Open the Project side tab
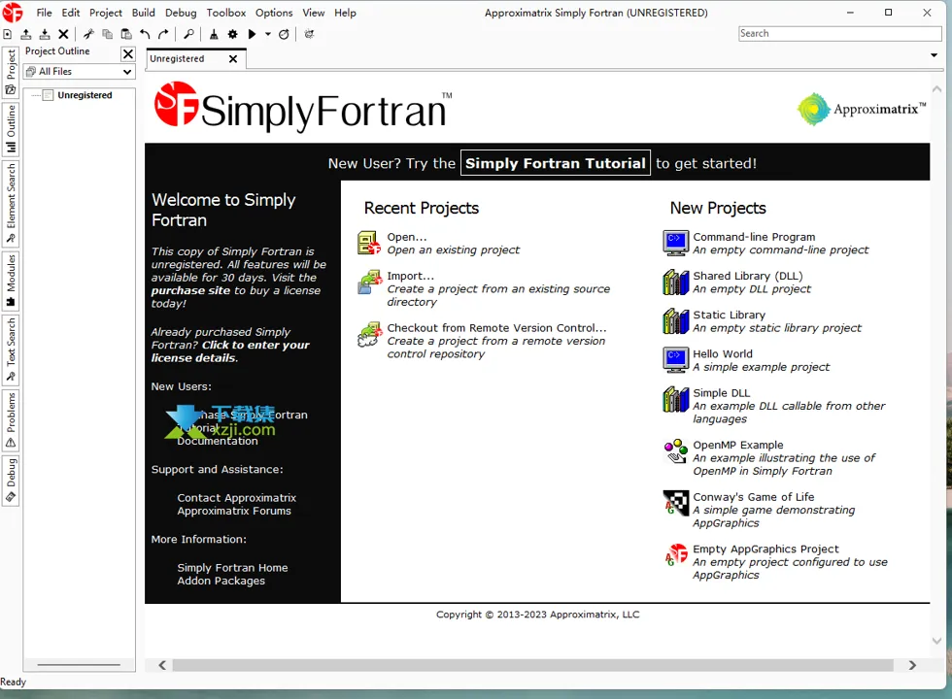The height and width of the screenshot is (699, 952). tap(11, 72)
